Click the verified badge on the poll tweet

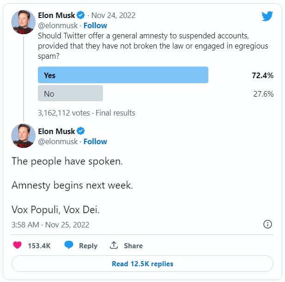coord(80,15)
